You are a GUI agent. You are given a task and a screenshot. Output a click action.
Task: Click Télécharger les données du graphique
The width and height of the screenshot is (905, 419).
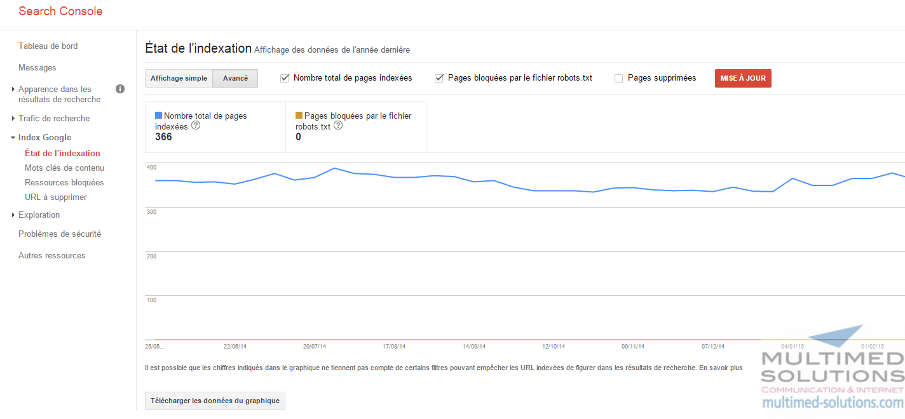pyautogui.click(x=215, y=401)
